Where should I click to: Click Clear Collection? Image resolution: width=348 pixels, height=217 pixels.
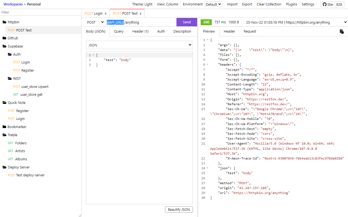click(269, 4)
